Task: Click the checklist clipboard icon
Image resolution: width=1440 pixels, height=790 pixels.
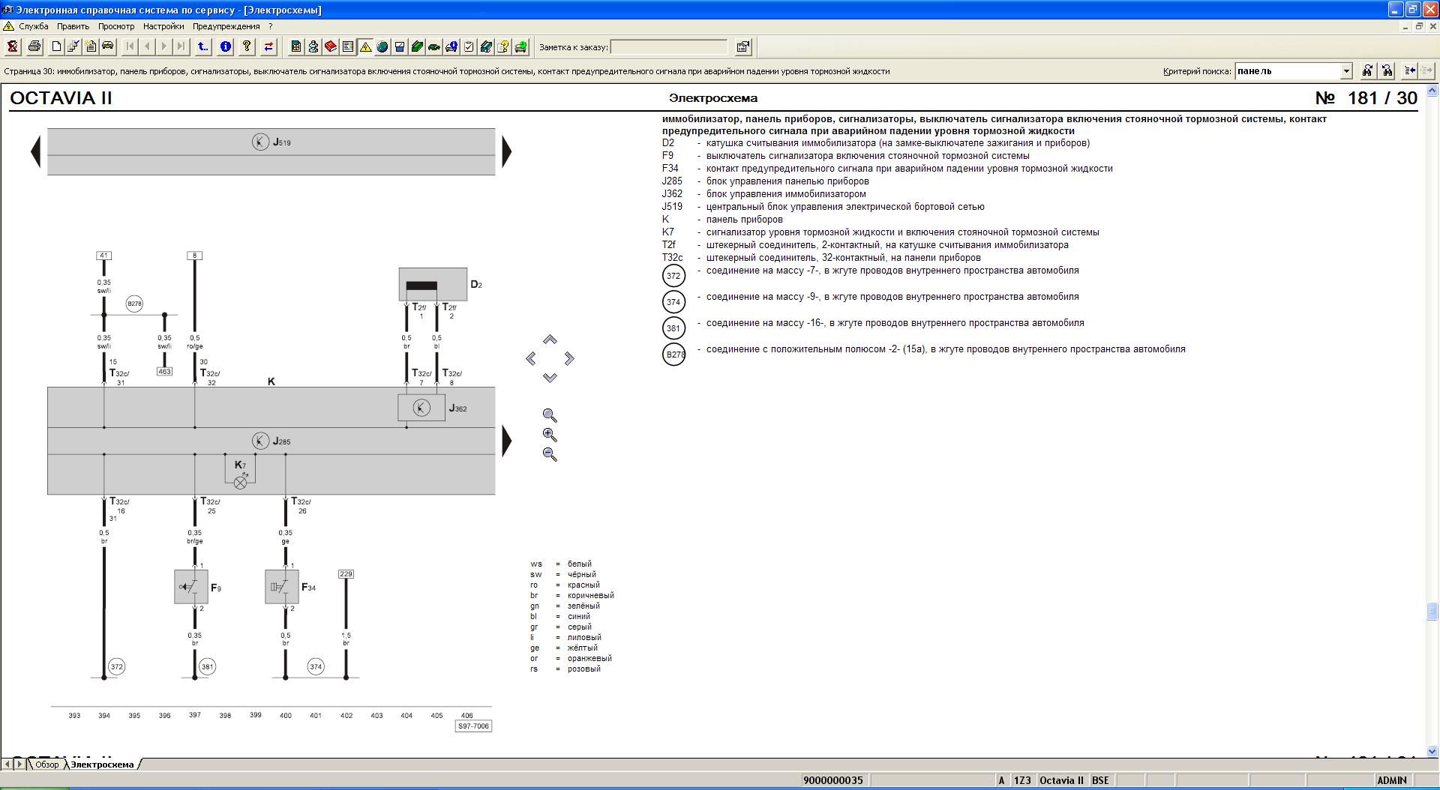Action: (469, 46)
